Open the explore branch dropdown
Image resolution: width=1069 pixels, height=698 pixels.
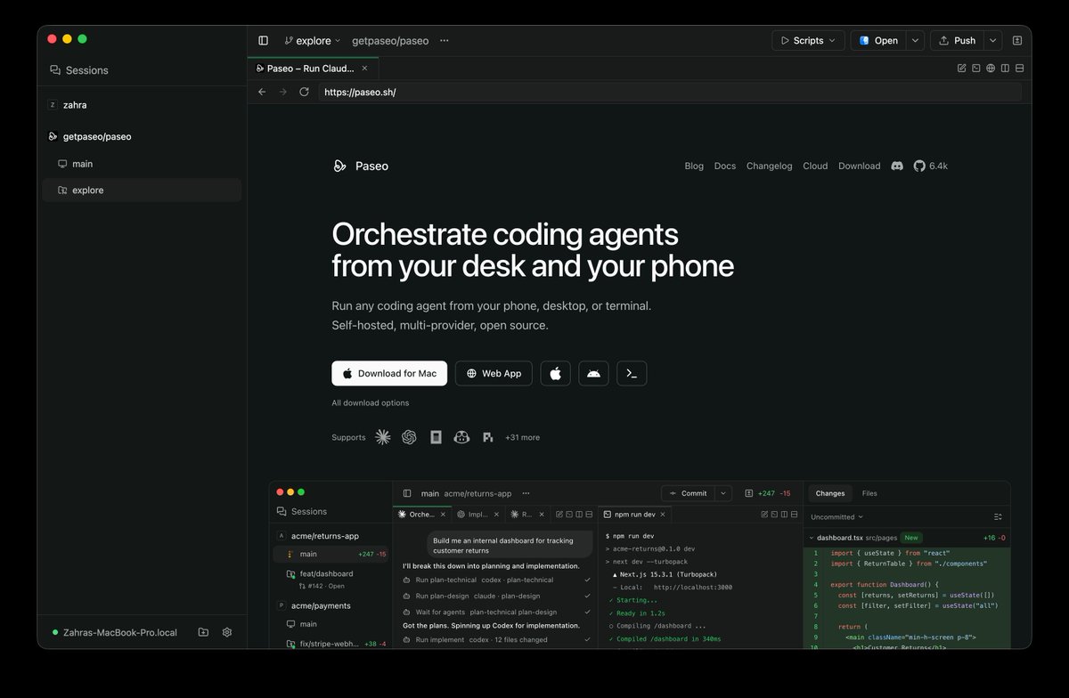(313, 41)
